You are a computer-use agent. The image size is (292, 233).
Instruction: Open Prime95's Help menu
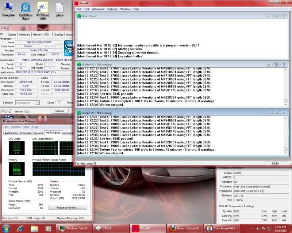tap(136, 9)
